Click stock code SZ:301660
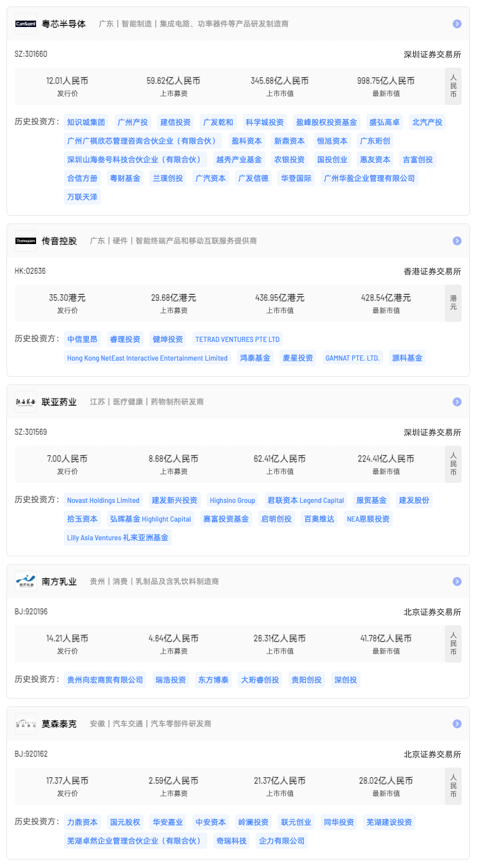The image size is (479, 868). 31,54
